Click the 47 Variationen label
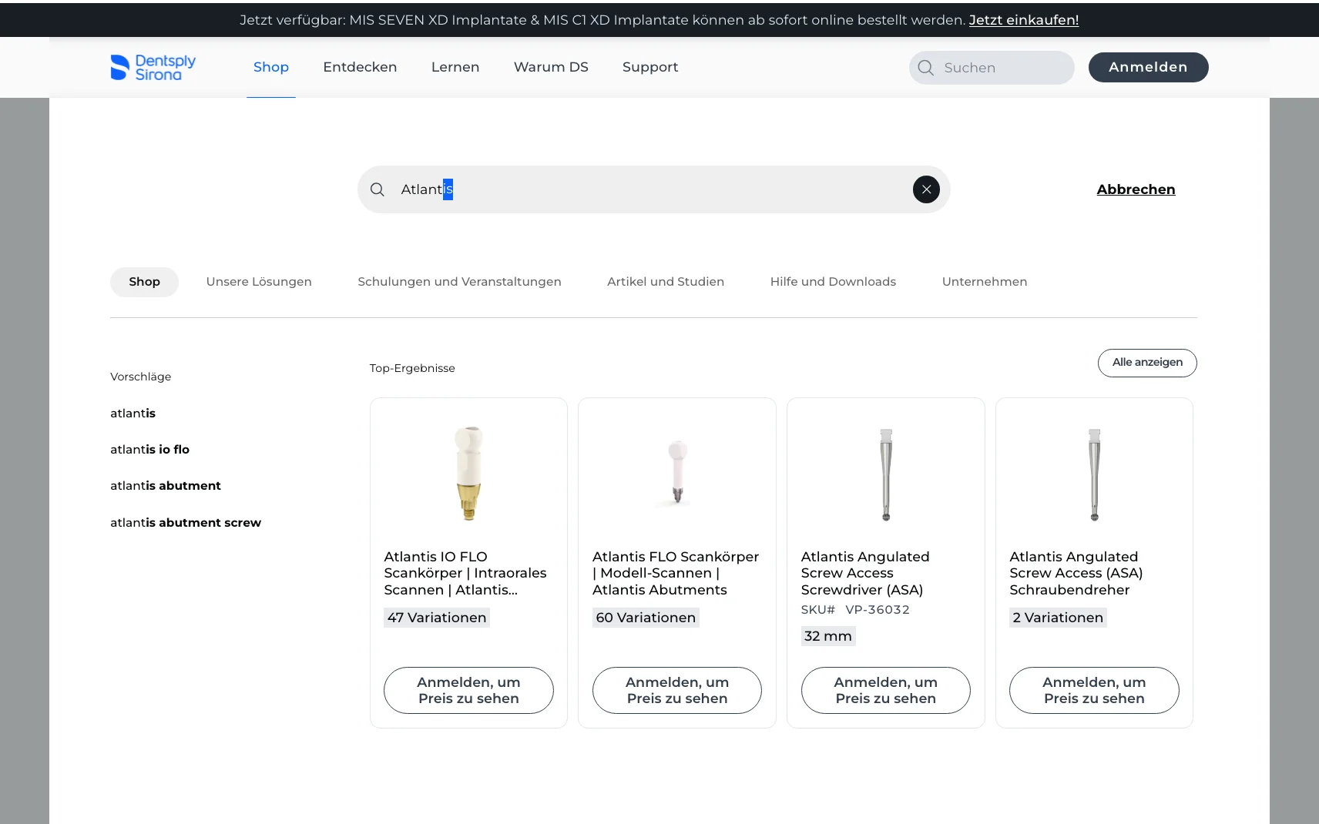 437,618
